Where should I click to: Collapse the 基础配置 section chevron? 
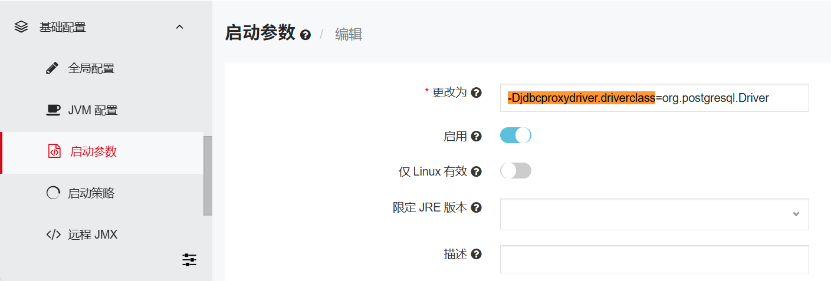180,27
